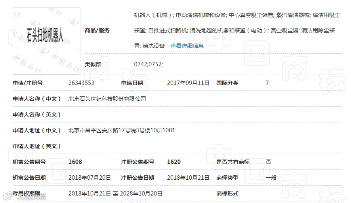Click the 初审公告期号 label
351x203 pixels.
click(29, 162)
